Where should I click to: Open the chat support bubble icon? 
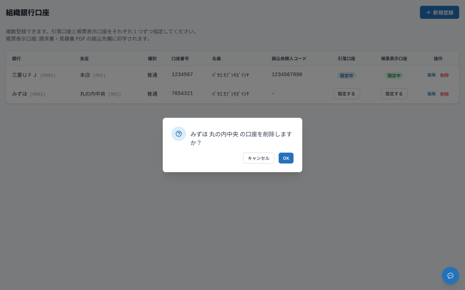pyautogui.click(x=450, y=275)
